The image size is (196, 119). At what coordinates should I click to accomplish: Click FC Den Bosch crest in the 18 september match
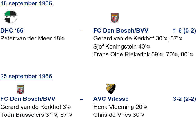tap(115, 18)
